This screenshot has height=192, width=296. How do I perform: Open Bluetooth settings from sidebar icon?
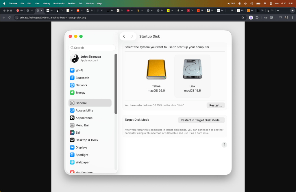click(72, 78)
